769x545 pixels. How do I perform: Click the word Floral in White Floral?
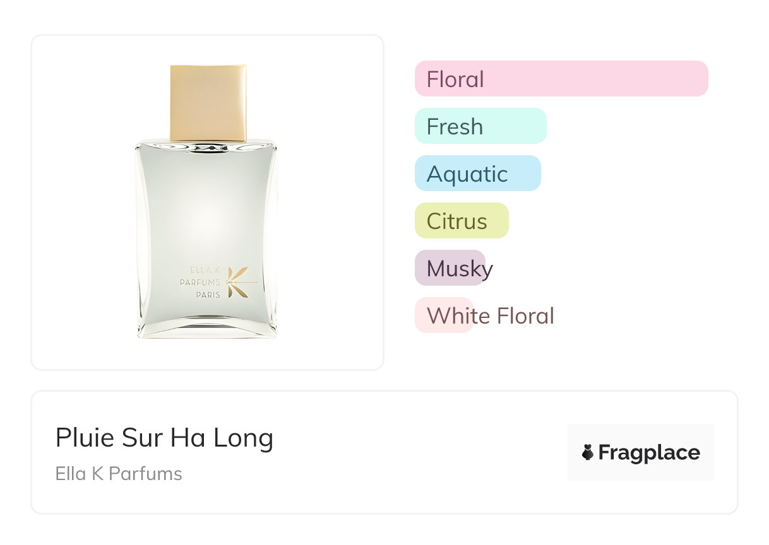pyautogui.click(x=525, y=315)
